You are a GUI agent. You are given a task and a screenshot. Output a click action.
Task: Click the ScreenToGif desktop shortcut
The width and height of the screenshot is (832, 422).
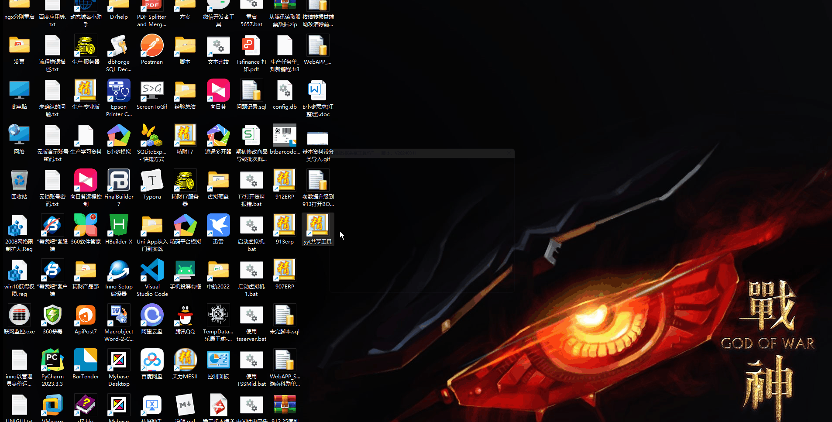pos(152,91)
